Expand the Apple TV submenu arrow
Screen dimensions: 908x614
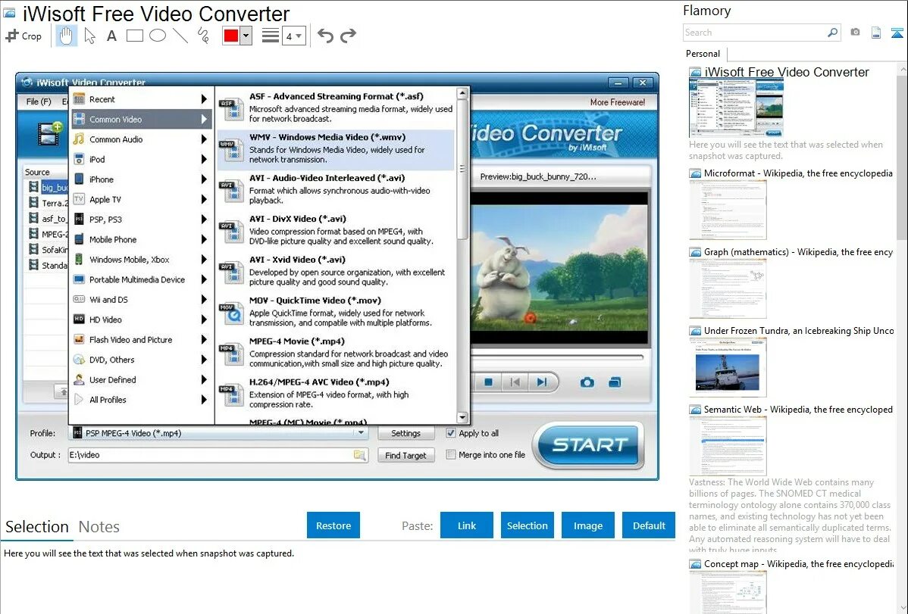pyautogui.click(x=204, y=199)
